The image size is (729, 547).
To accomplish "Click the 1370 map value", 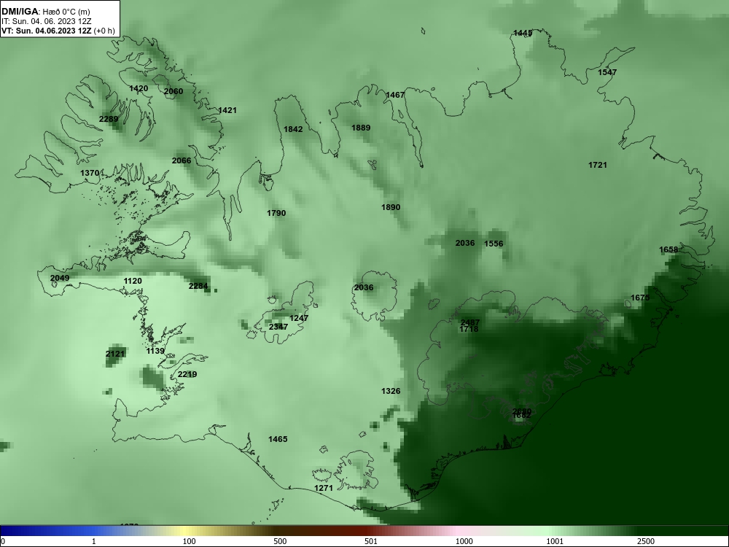I will click(90, 173).
